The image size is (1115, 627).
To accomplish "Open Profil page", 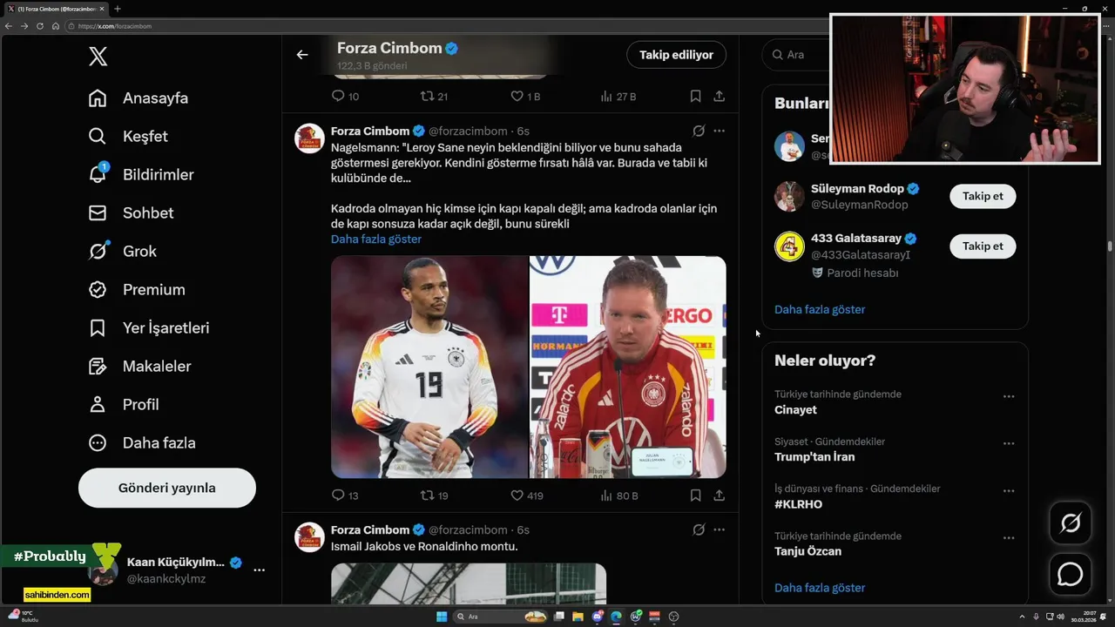I will pyautogui.click(x=124, y=405).
